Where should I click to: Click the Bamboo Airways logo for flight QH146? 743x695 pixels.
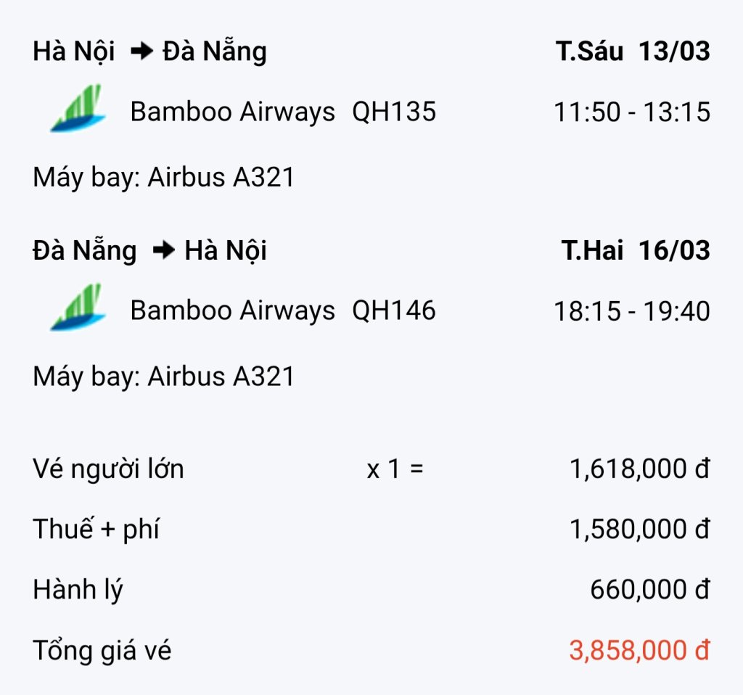click(x=78, y=307)
